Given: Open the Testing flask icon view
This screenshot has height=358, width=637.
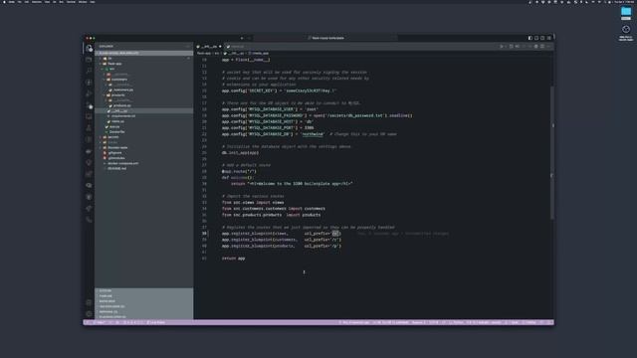Looking at the screenshot, I should (x=89, y=128).
